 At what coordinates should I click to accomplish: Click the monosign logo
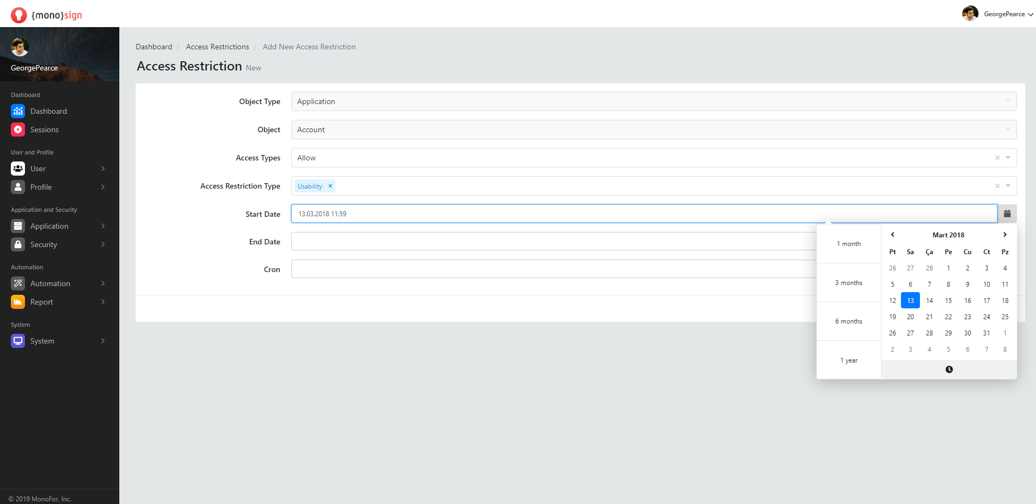point(47,15)
